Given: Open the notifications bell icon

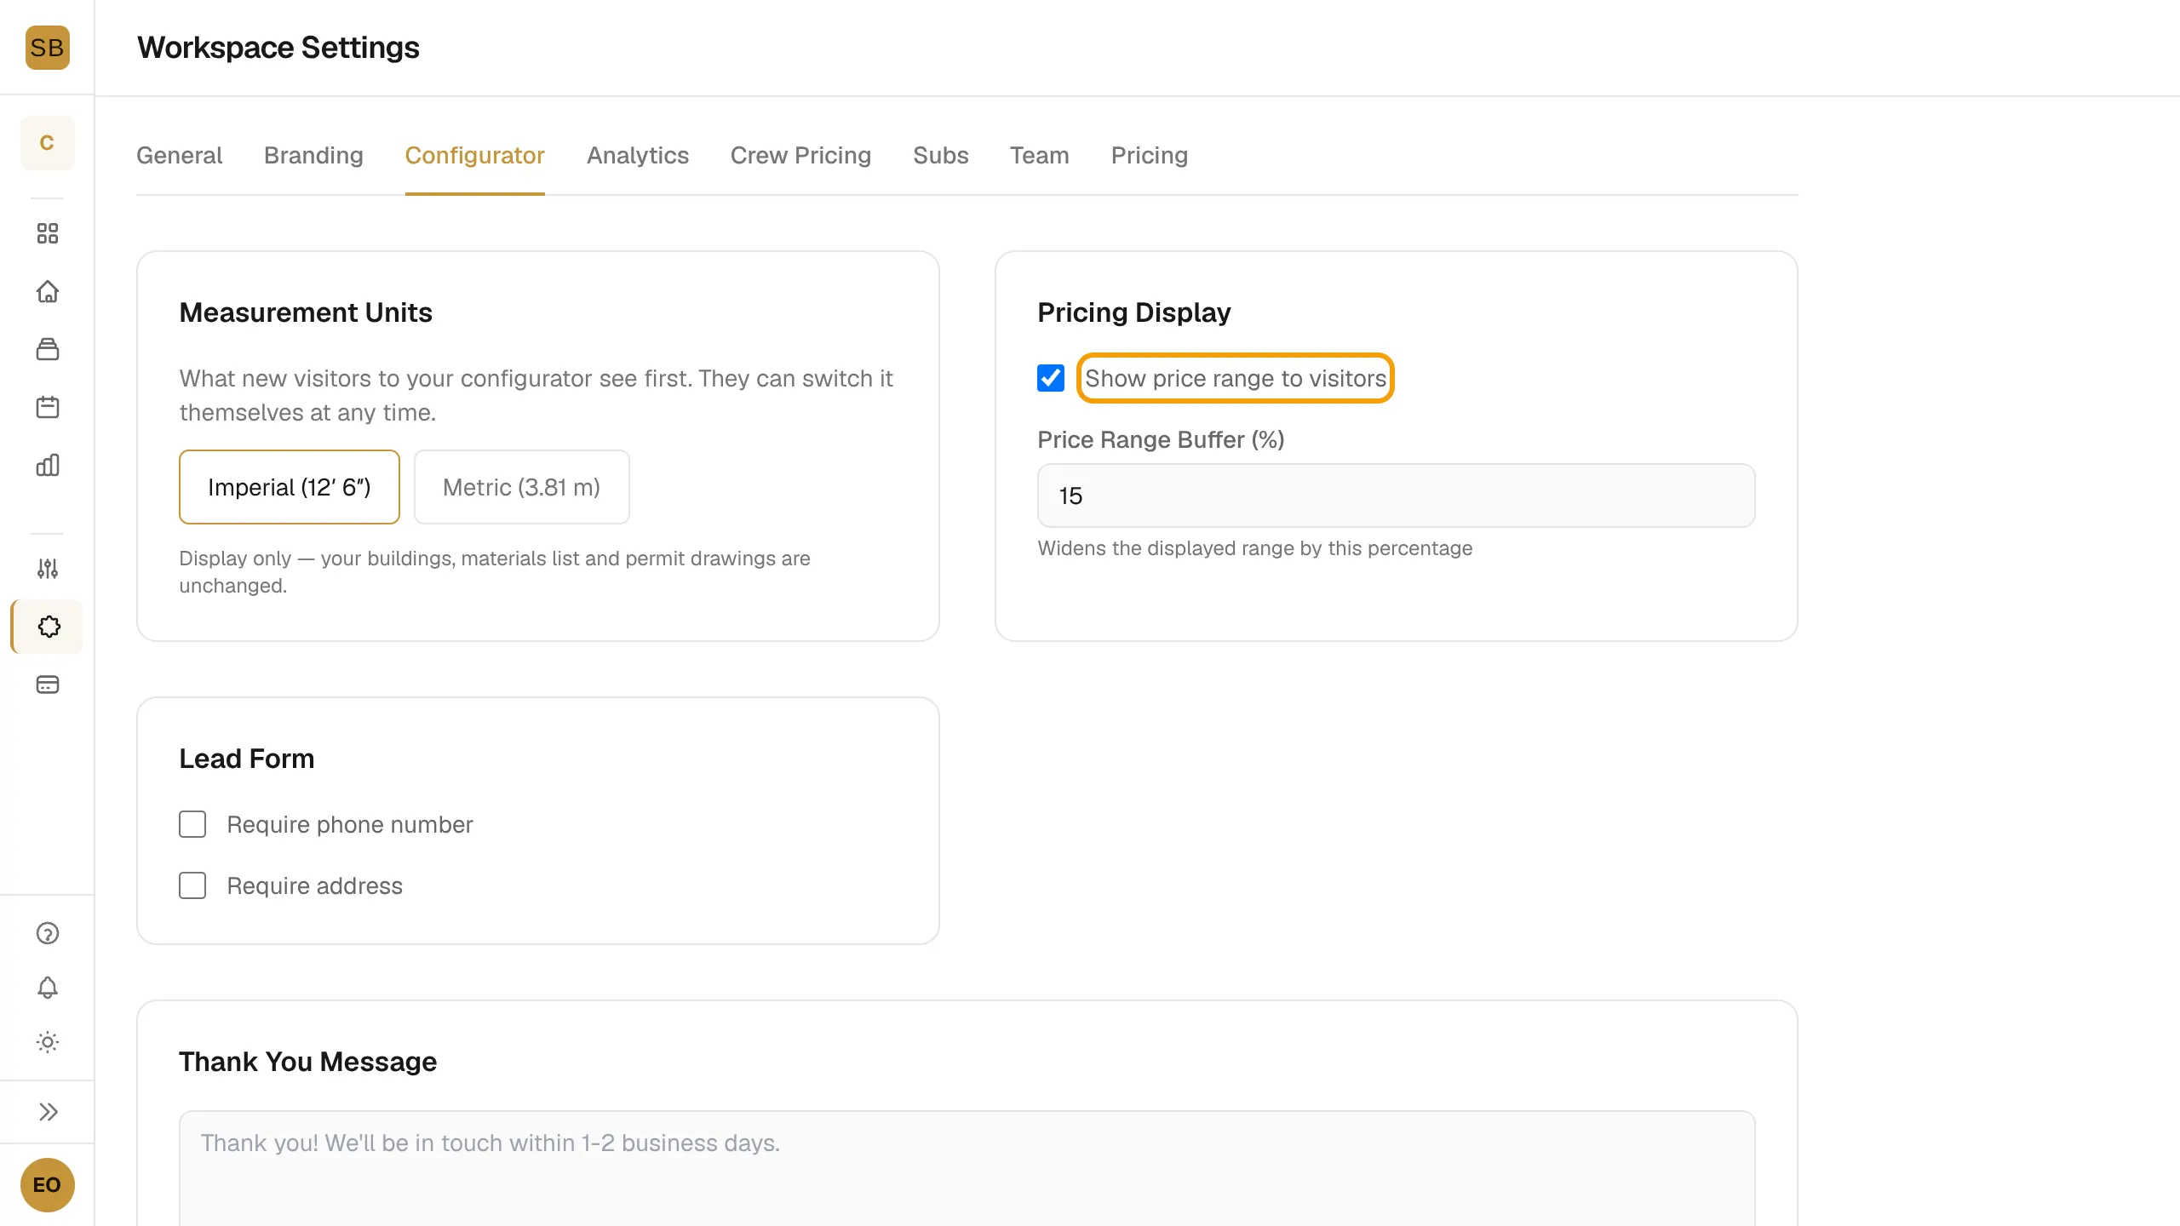Looking at the screenshot, I should (x=48, y=988).
